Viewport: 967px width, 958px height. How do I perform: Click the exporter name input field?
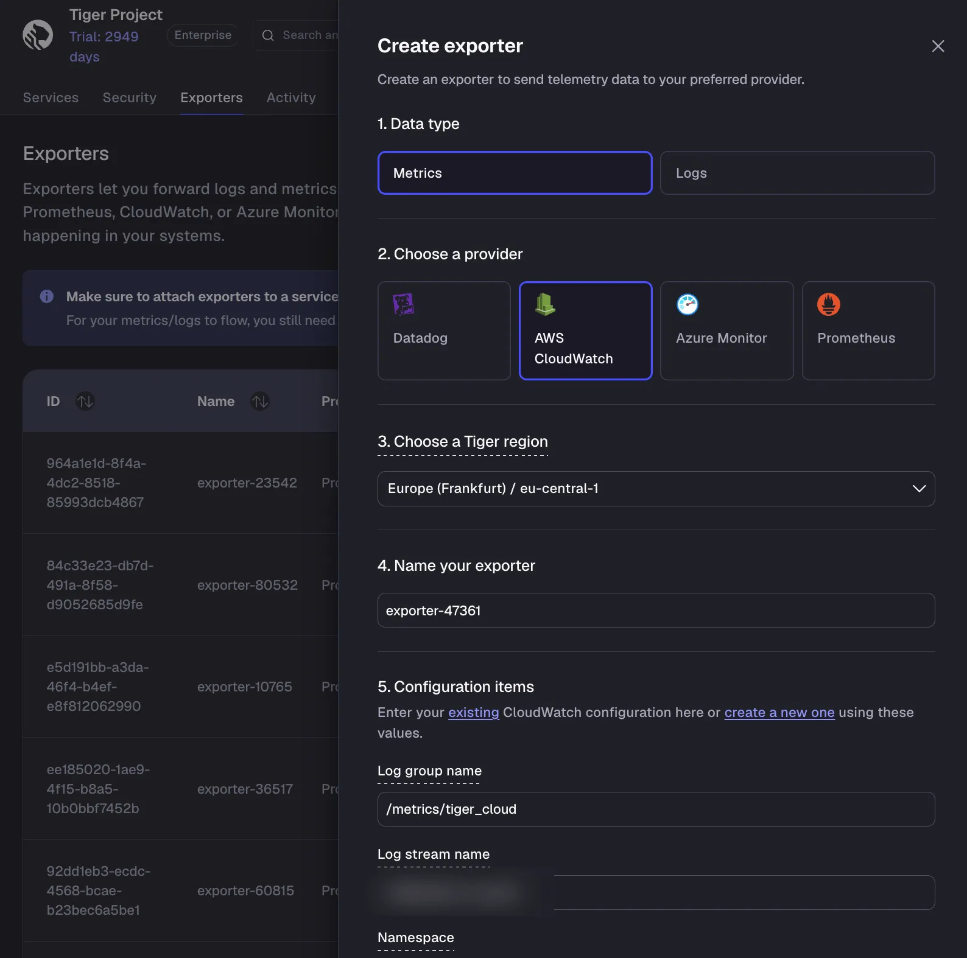point(656,610)
